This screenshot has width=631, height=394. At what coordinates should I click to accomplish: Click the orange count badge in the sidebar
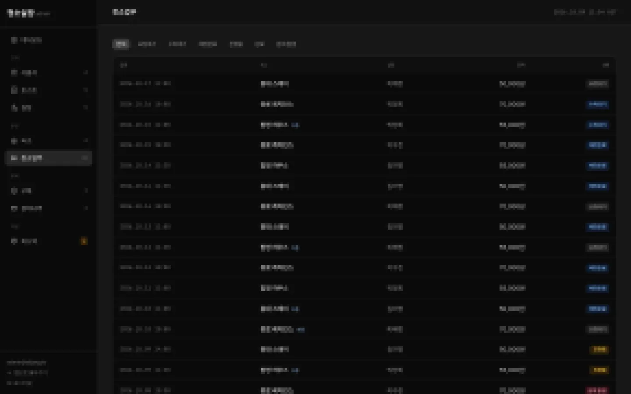[84, 241]
